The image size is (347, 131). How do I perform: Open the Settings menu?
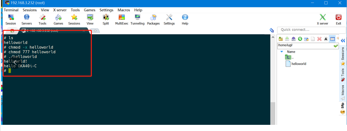pos(106,10)
